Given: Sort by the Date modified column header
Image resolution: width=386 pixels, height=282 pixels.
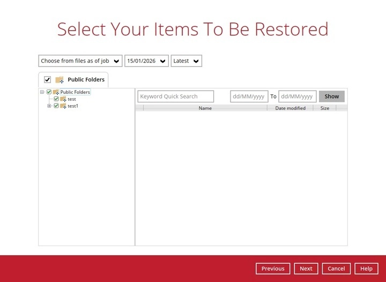Looking at the screenshot, I should (290, 108).
